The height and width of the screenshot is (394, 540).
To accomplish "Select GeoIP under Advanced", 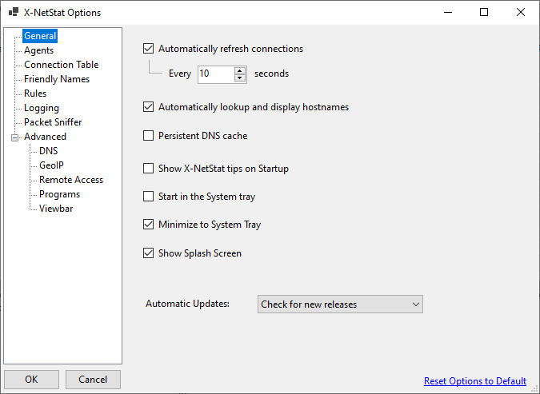I will [51, 165].
